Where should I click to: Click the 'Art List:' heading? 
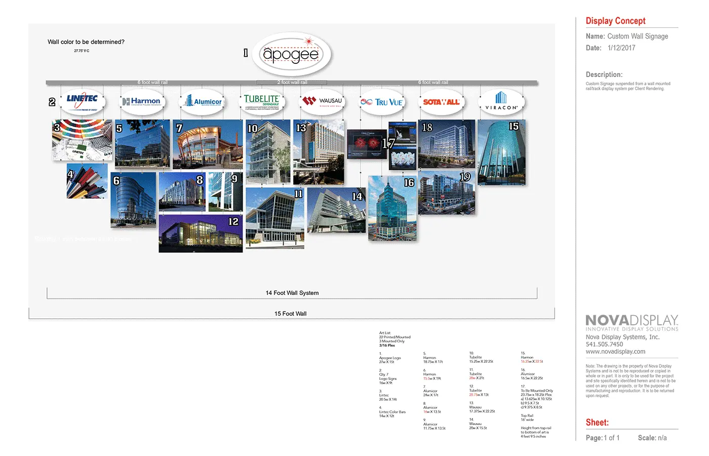(x=385, y=333)
